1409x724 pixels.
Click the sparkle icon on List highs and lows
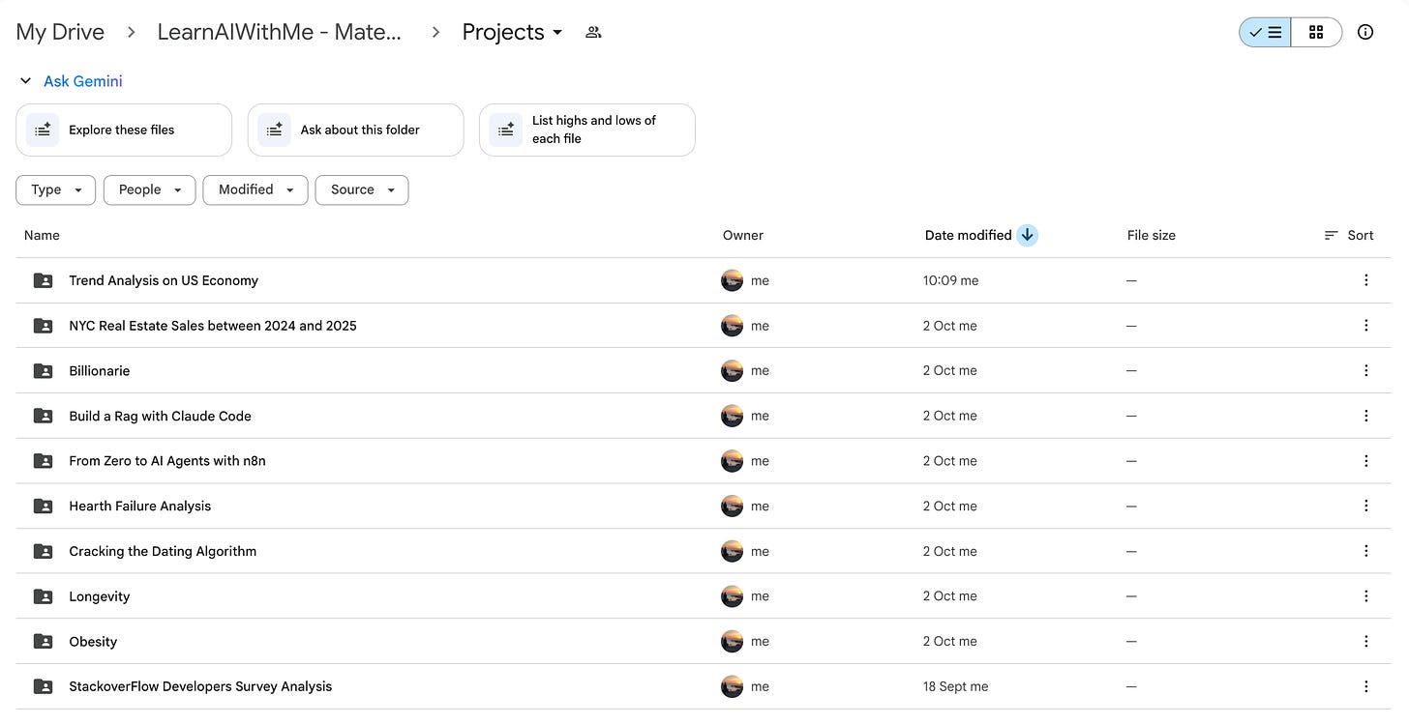coord(505,130)
